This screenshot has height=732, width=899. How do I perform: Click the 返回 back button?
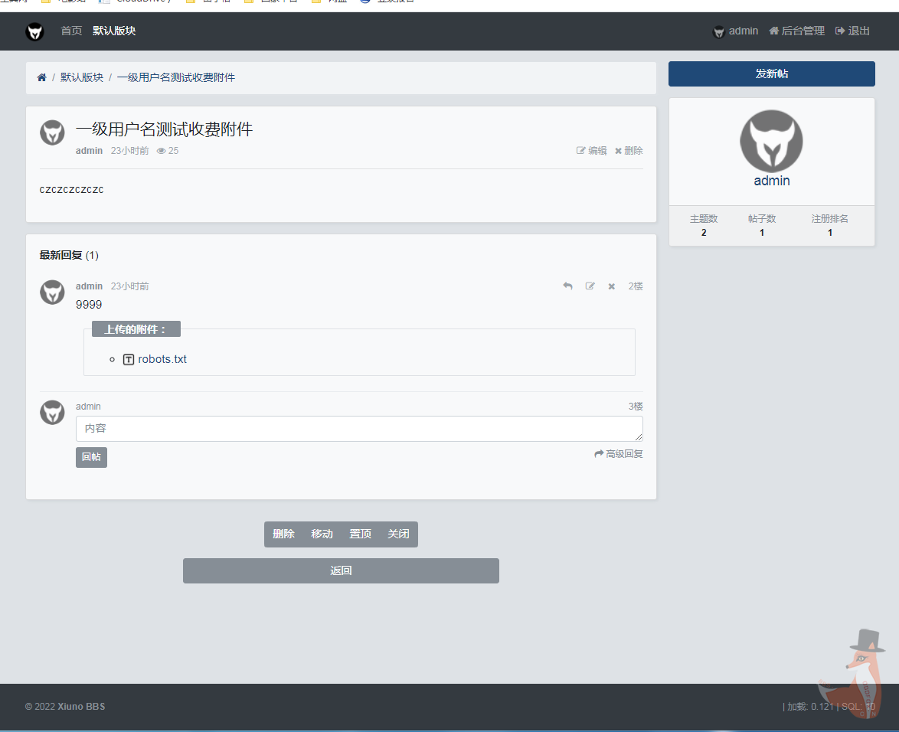tap(341, 570)
